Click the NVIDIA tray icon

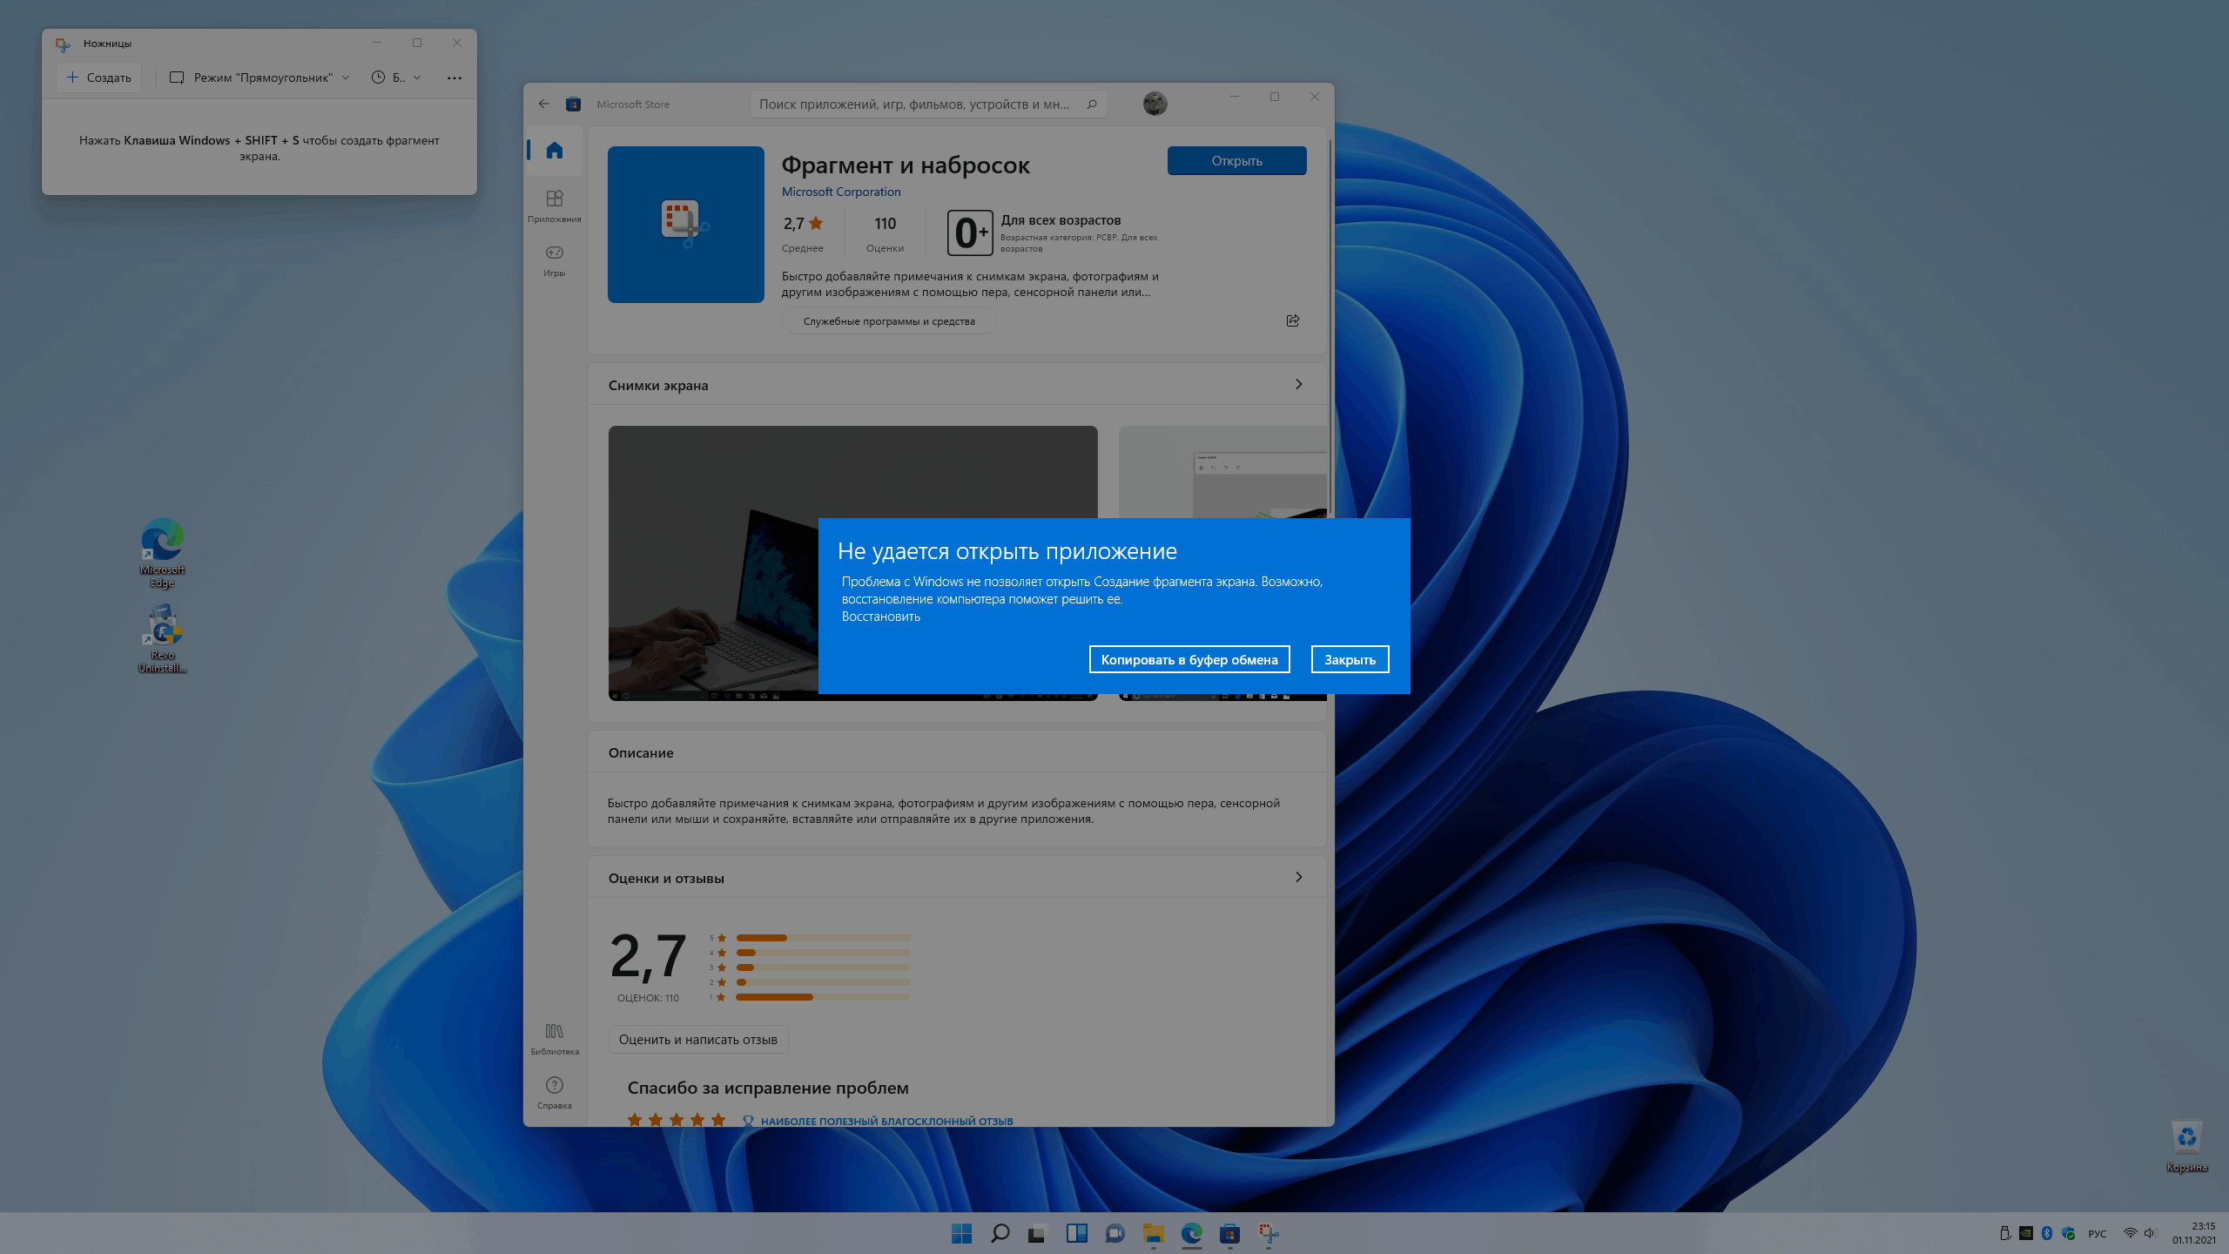point(2026,1233)
